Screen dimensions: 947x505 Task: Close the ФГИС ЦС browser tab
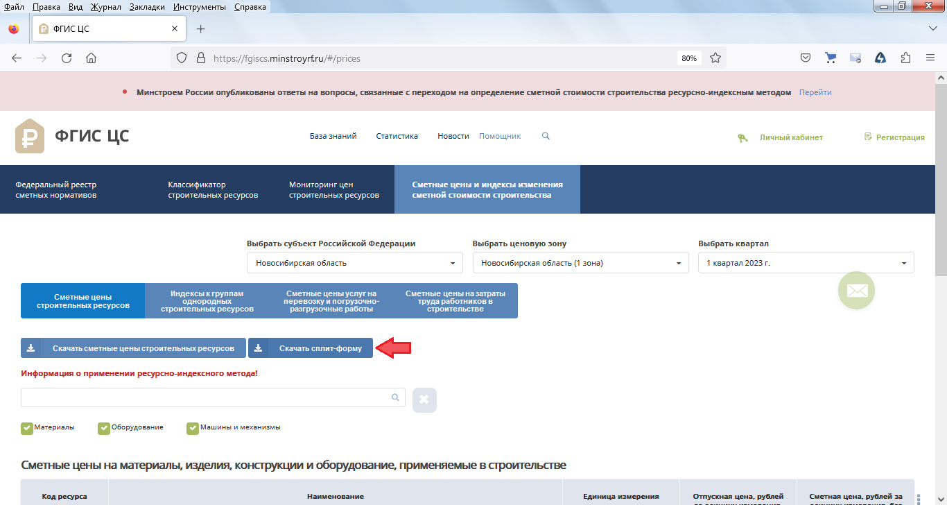coord(175,29)
